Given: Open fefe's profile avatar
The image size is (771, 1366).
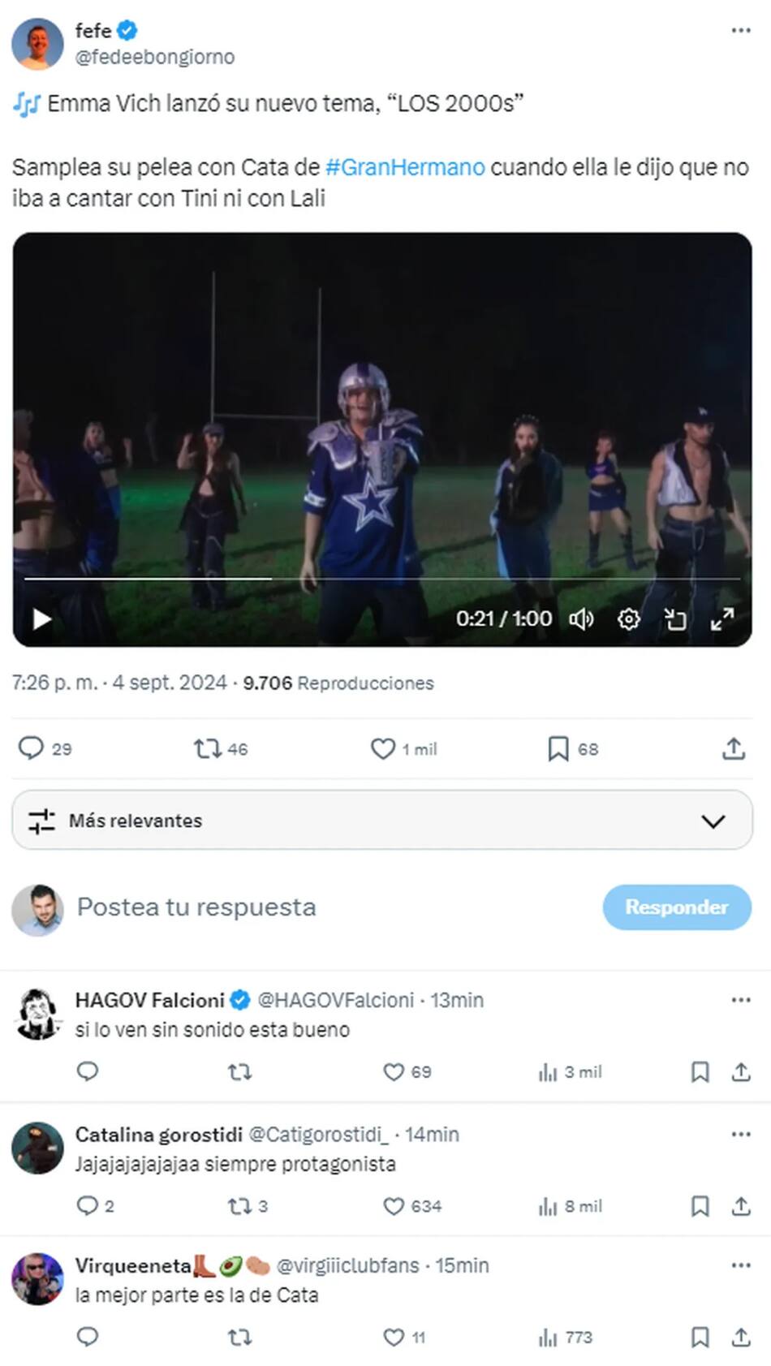Looking at the screenshot, I should click(37, 44).
